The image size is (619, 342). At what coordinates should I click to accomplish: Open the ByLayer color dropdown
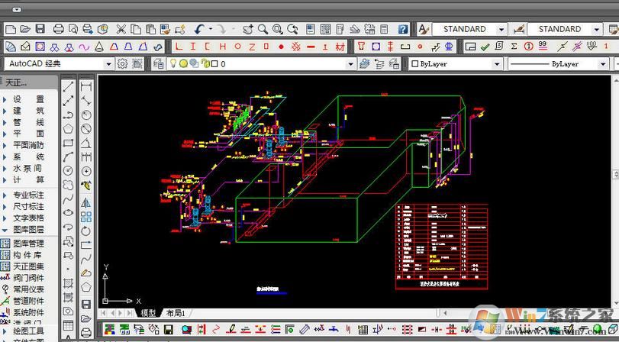[x=496, y=64]
